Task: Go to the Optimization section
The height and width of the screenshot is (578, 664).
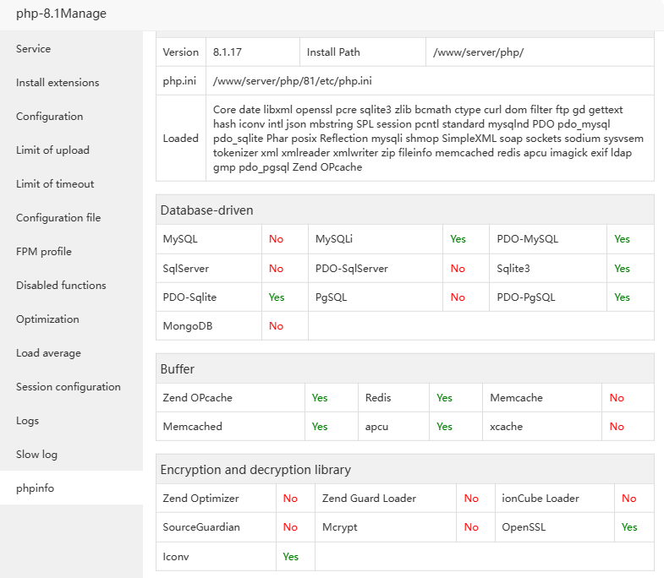Action: click(47, 319)
